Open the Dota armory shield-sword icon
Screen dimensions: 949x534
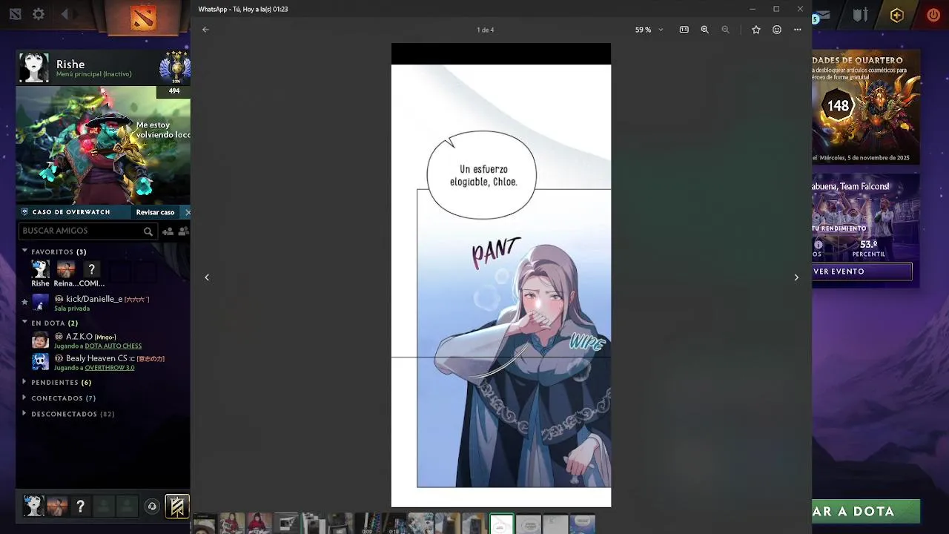tap(860, 15)
